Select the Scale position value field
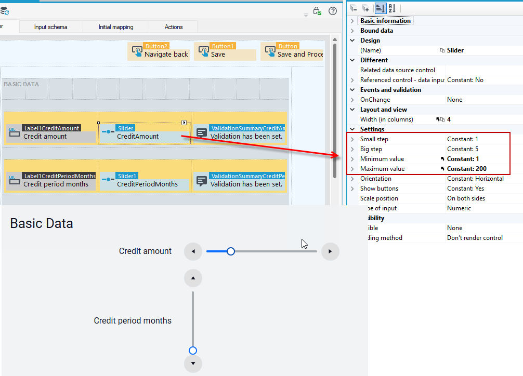 click(x=484, y=198)
